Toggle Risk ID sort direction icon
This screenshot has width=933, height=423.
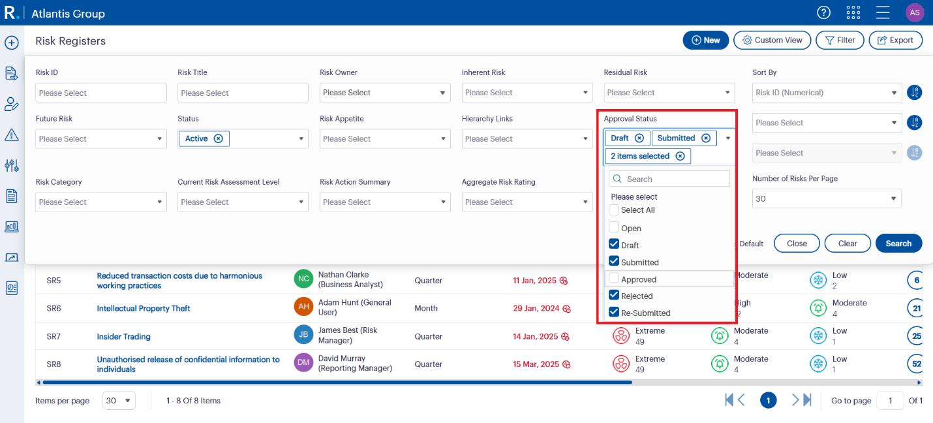tap(914, 93)
